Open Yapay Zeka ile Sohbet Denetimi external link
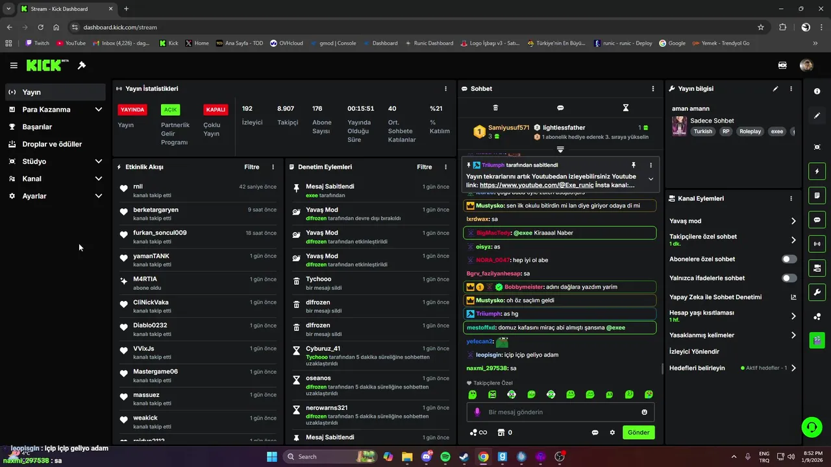 pos(793,297)
